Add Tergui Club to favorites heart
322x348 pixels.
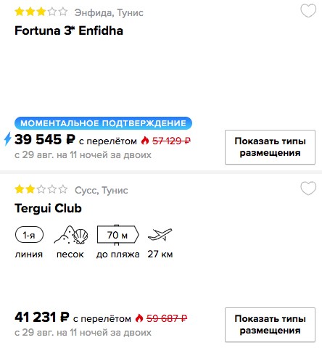tap(308, 188)
